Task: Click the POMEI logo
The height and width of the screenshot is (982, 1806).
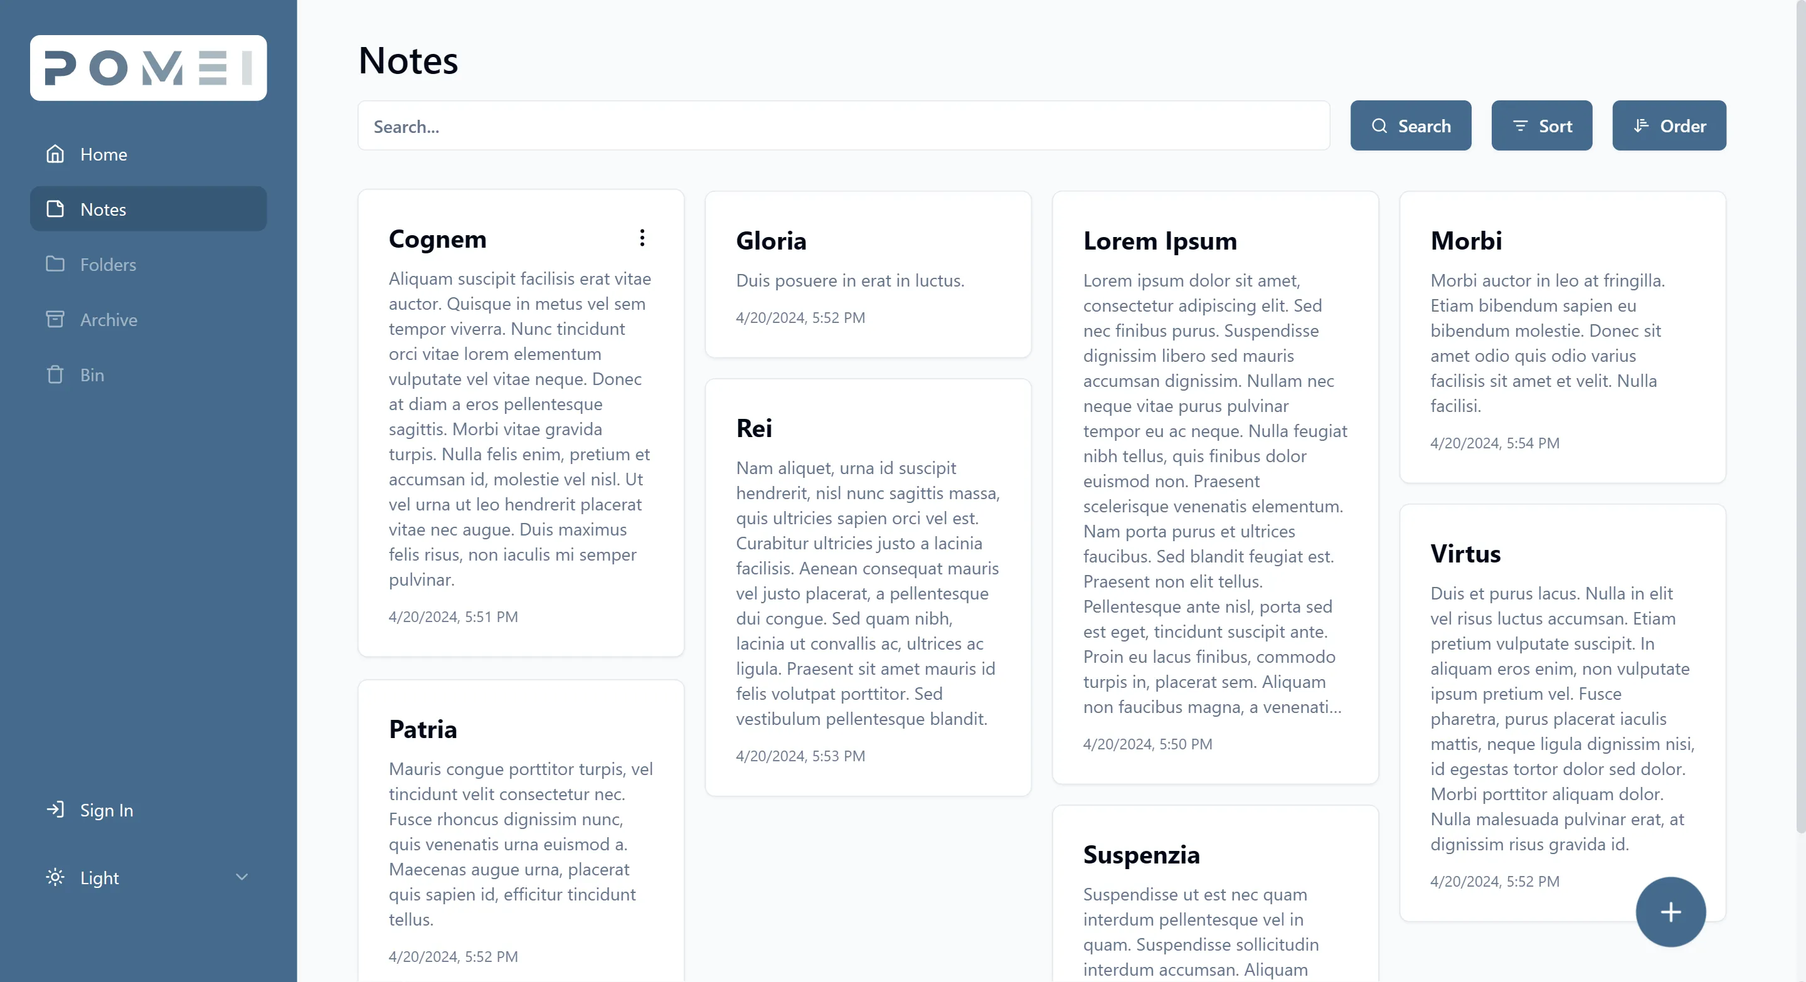Action: [148, 68]
